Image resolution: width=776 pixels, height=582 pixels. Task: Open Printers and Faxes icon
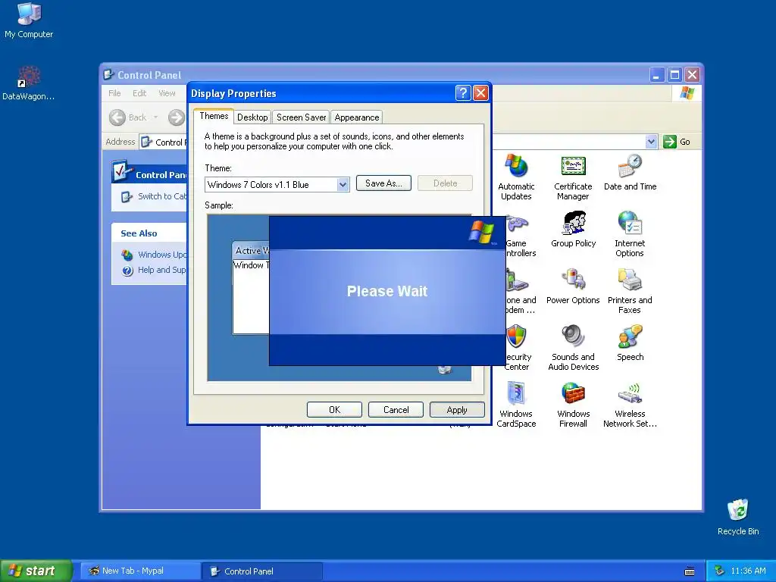point(630,290)
